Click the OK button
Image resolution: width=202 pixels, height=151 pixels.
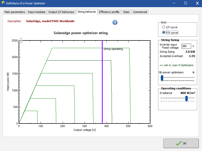click(x=181, y=143)
